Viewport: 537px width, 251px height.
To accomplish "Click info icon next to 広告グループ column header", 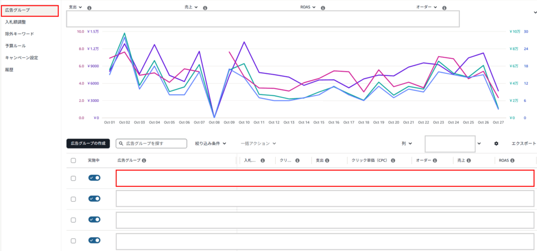I will [x=144, y=161].
